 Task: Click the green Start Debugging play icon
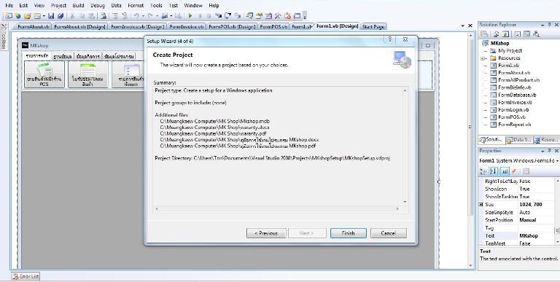coord(190,16)
